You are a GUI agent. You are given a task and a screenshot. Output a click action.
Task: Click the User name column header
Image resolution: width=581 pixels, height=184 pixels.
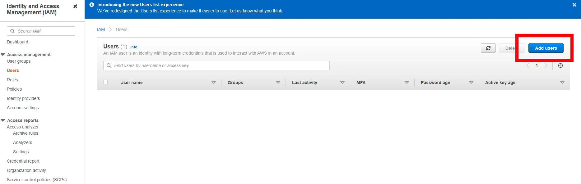pyautogui.click(x=131, y=83)
